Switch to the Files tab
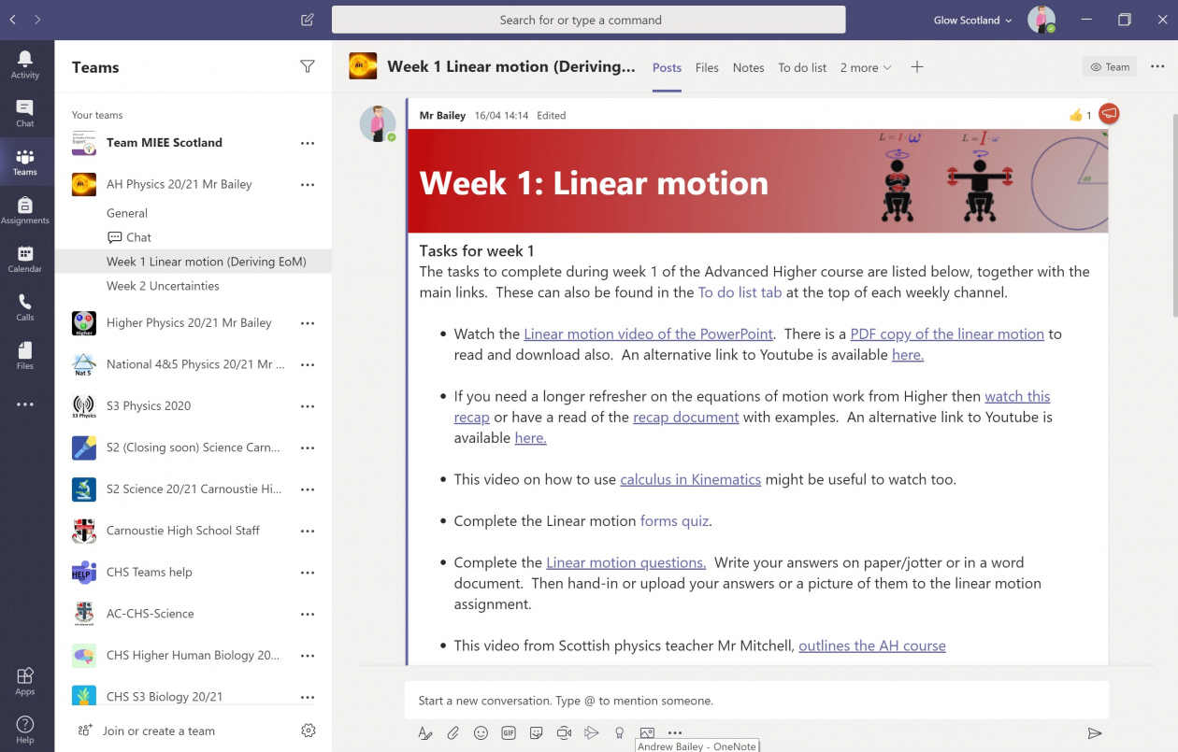1178x752 pixels. tap(707, 67)
